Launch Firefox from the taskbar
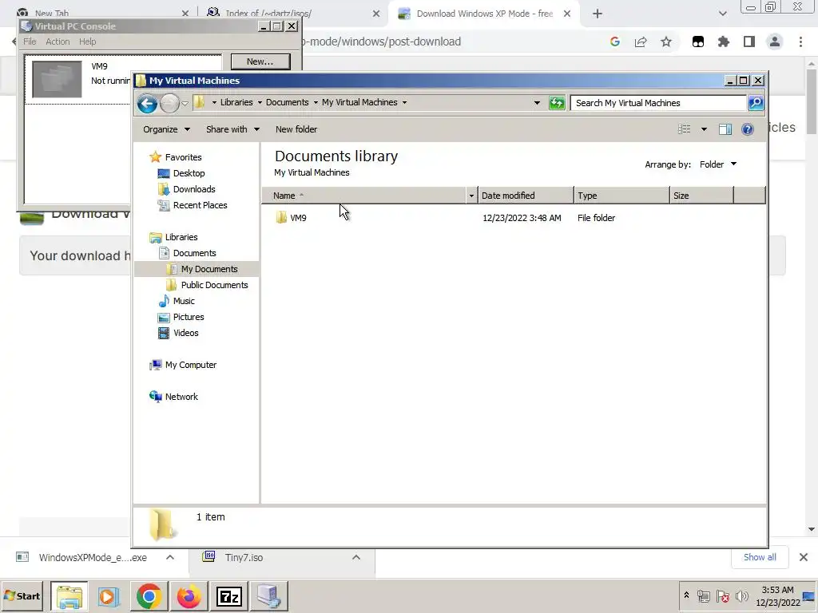Image resolution: width=818 pixels, height=613 pixels. pos(189,595)
